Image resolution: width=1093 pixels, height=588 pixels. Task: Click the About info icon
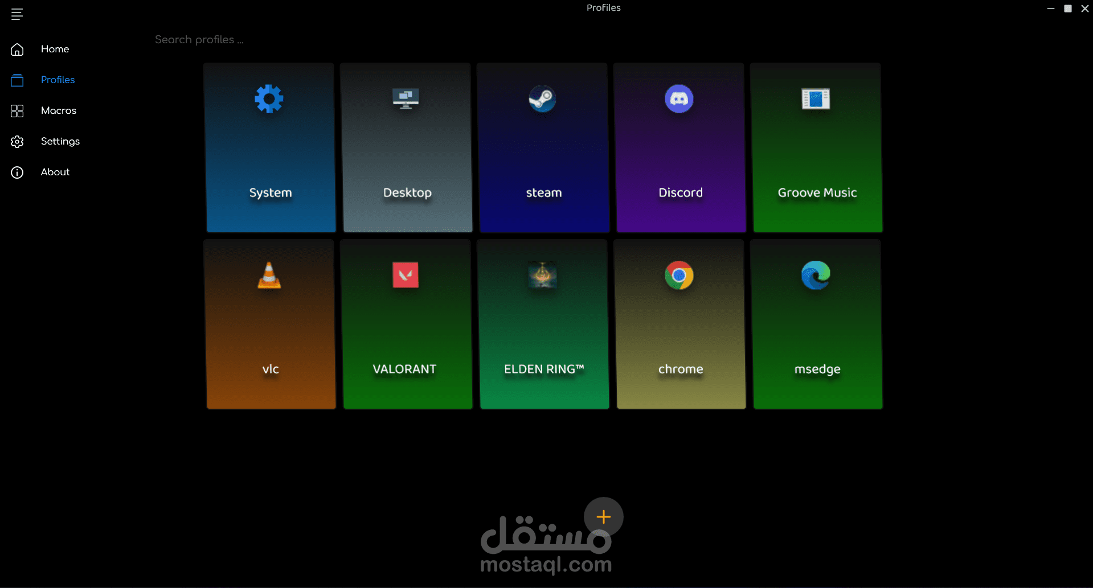pyautogui.click(x=17, y=172)
